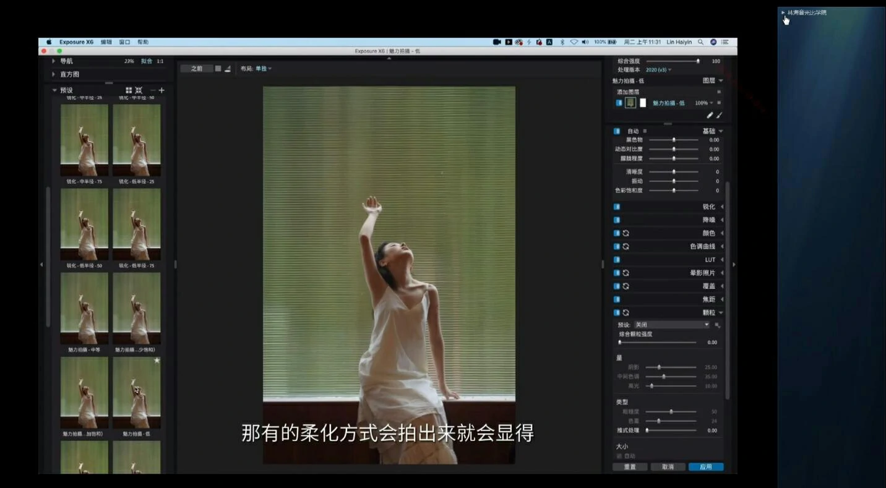
Task: Click the Spotlight search icon
Action: [700, 42]
